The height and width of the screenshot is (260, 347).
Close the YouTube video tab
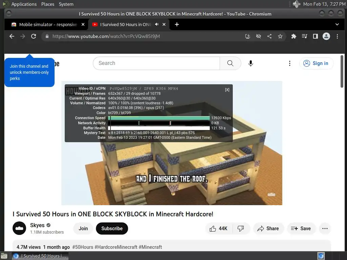pos(164,24)
